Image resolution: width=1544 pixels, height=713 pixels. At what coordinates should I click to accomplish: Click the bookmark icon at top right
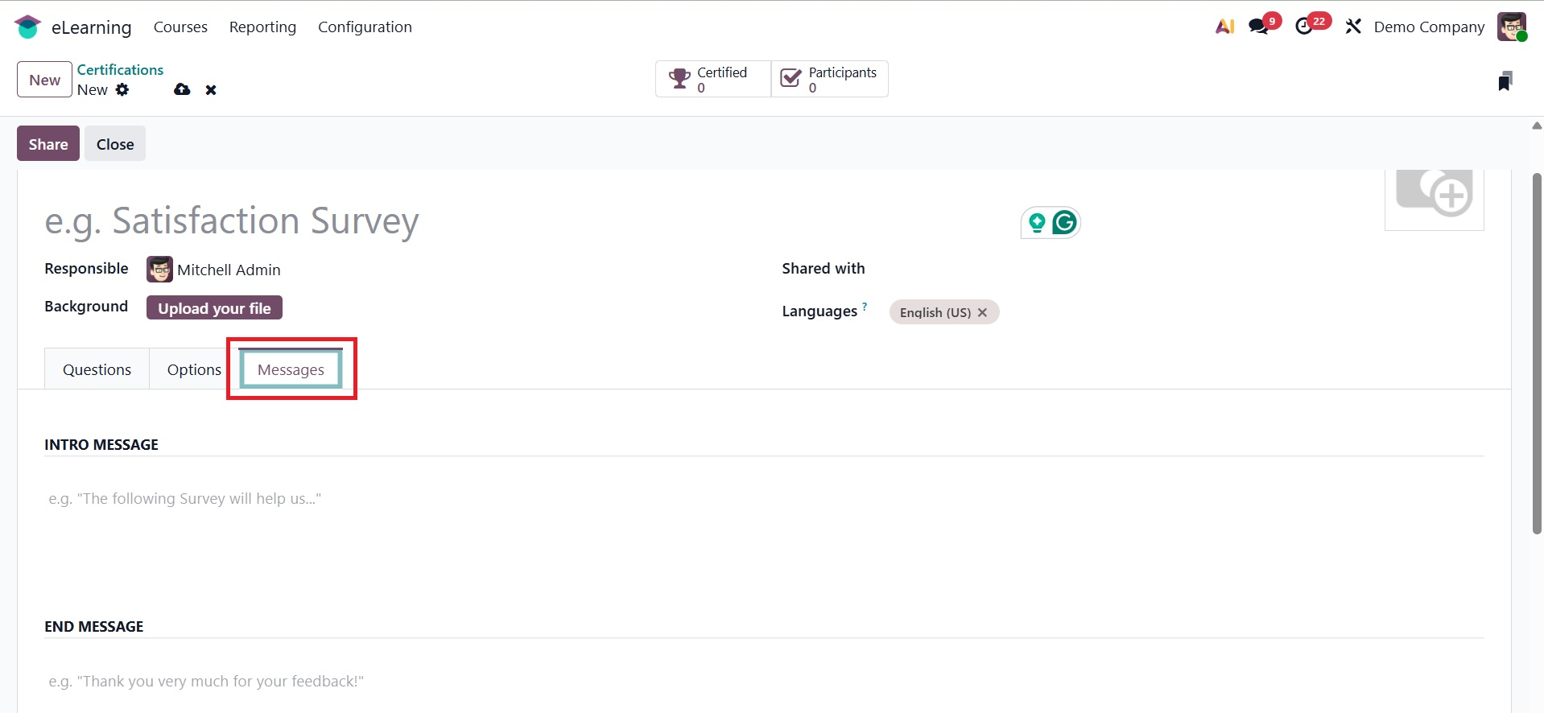tap(1505, 80)
